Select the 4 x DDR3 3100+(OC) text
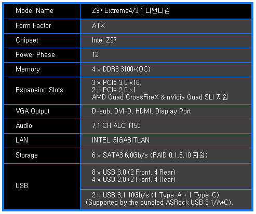The width and height of the screenshot is (256, 214). 121,69
